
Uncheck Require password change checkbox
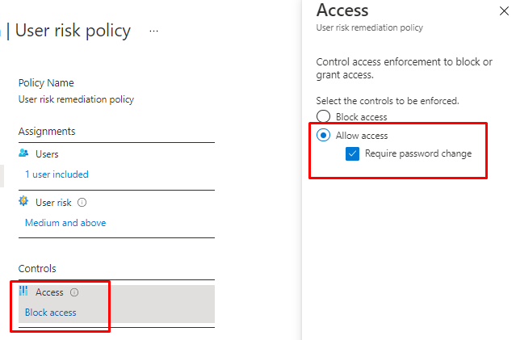(353, 153)
